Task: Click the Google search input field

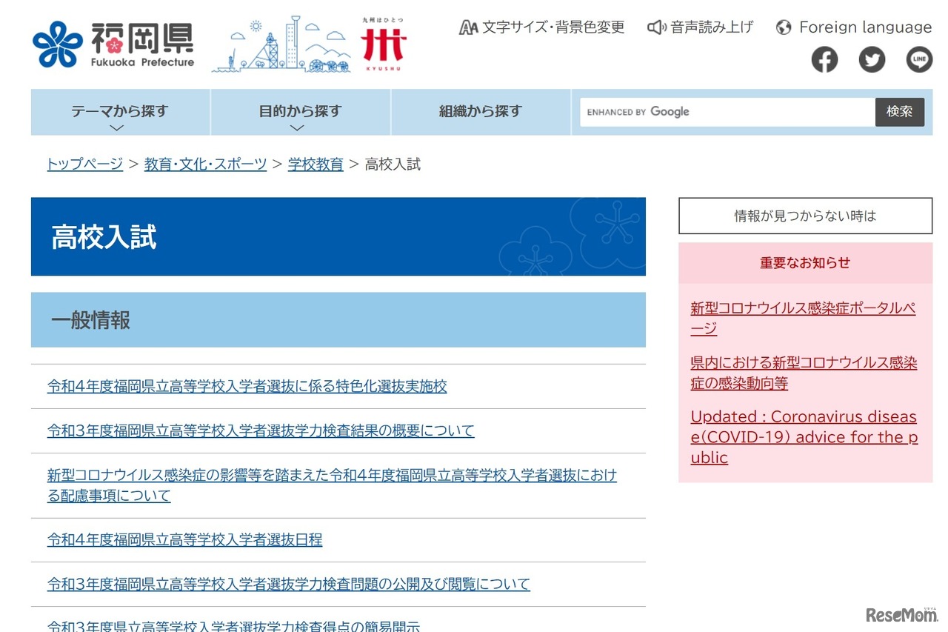Action: pyautogui.click(x=726, y=112)
